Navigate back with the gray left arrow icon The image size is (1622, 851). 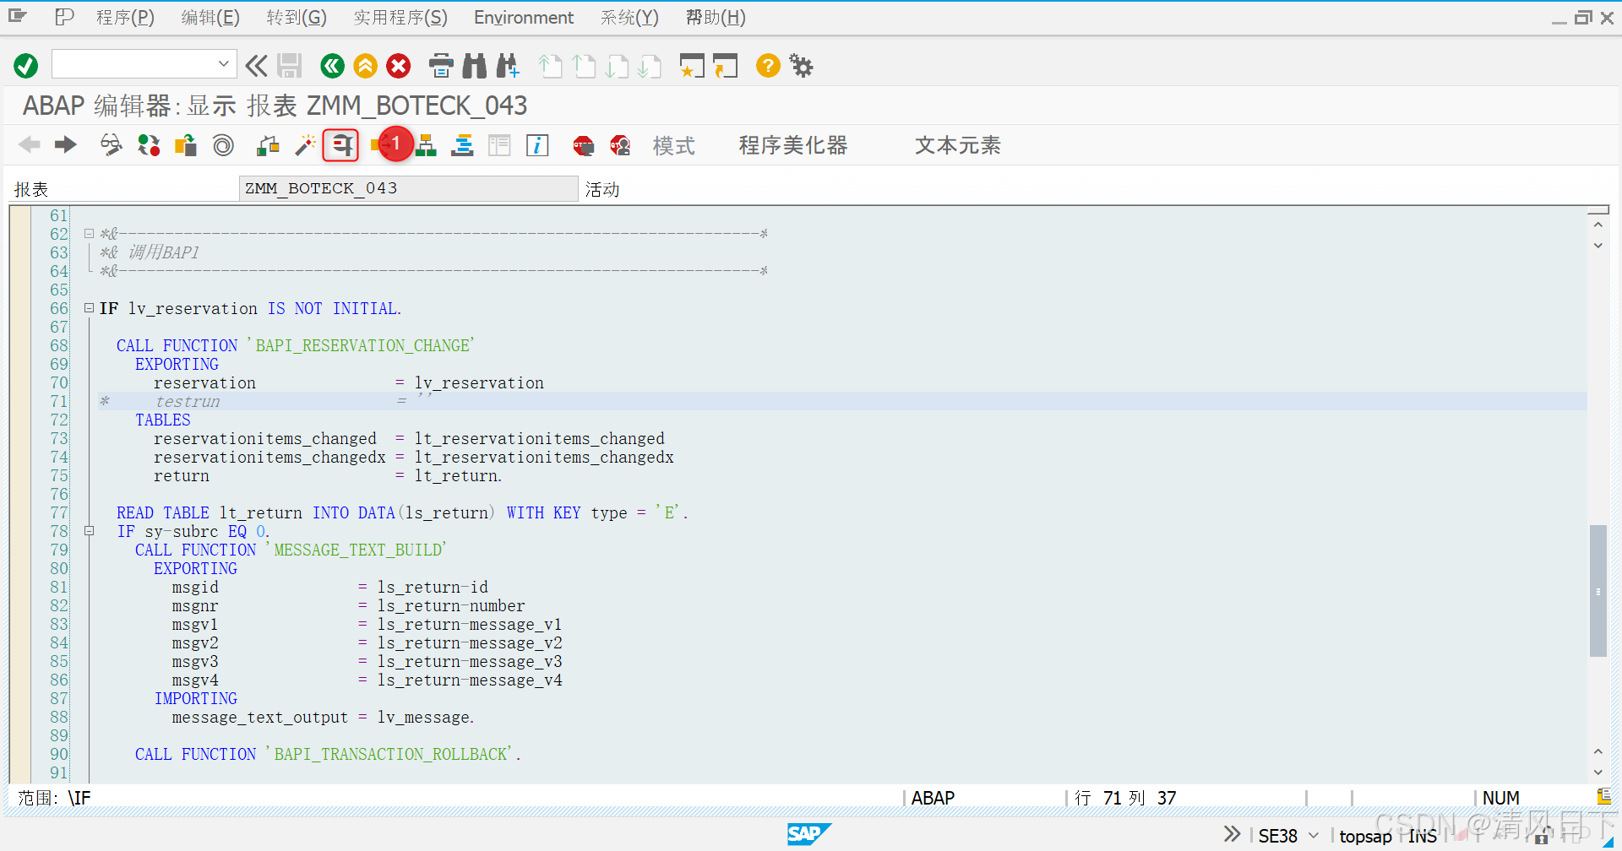pyautogui.click(x=29, y=144)
